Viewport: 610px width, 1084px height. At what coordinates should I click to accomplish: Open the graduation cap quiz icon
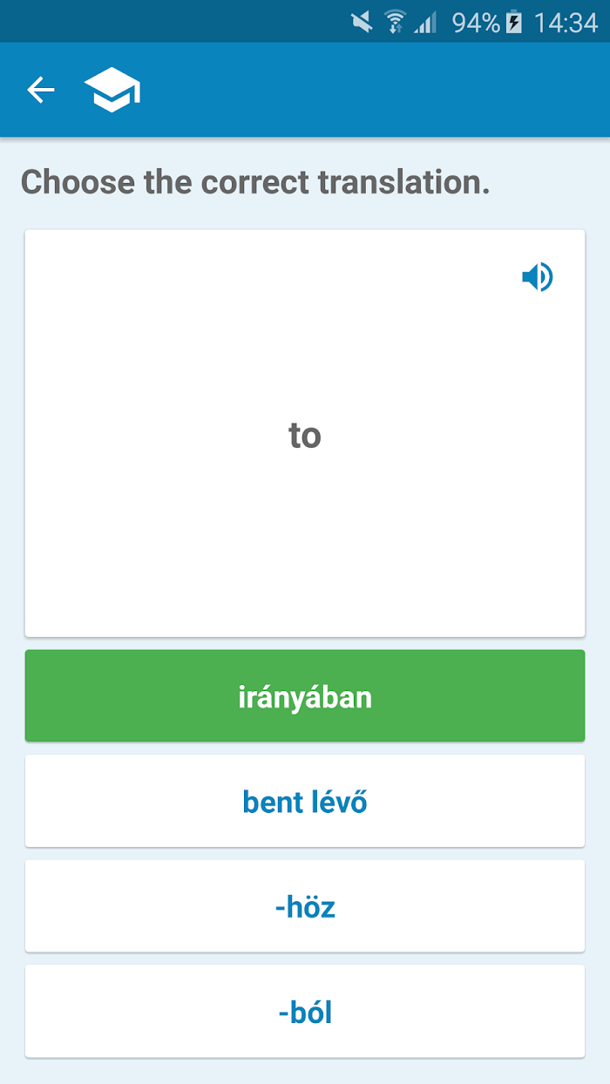click(112, 91)
